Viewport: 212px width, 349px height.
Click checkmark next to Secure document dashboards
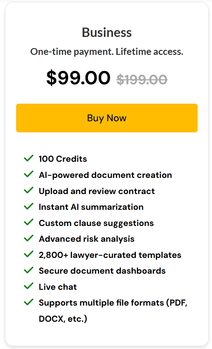(29, 270)
